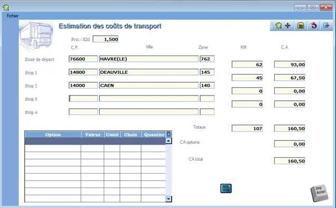Click the Option column header
The image size is (336, 208).
pyautogui.click(x=53, y=135)
